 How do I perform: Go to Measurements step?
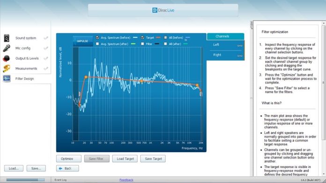click(26, 69)
